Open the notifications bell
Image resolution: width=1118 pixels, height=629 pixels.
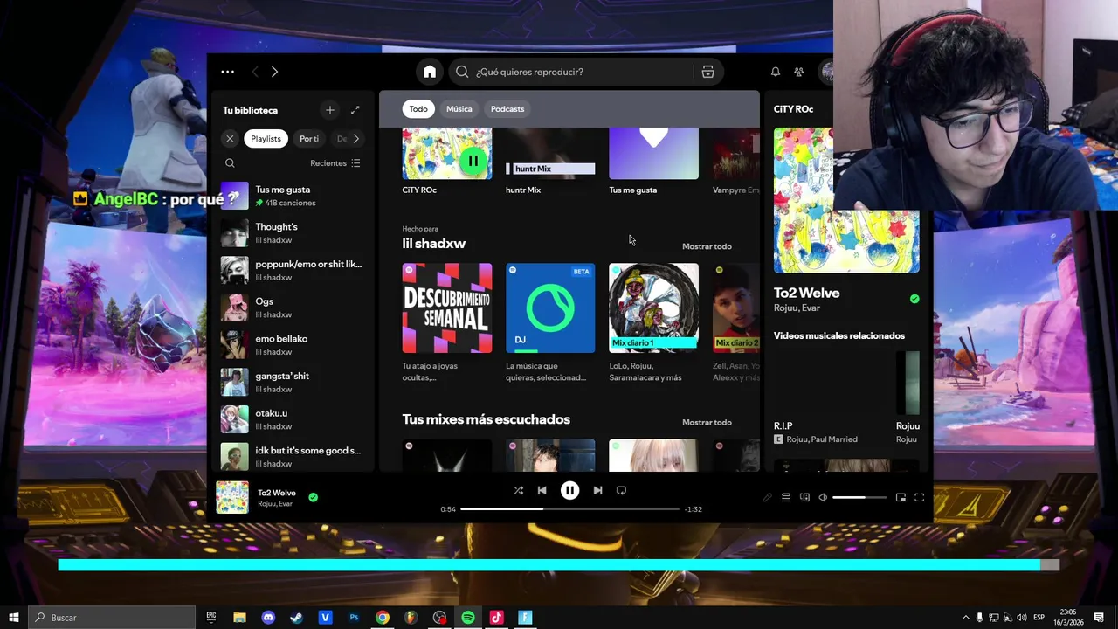(x=775, y=72)
